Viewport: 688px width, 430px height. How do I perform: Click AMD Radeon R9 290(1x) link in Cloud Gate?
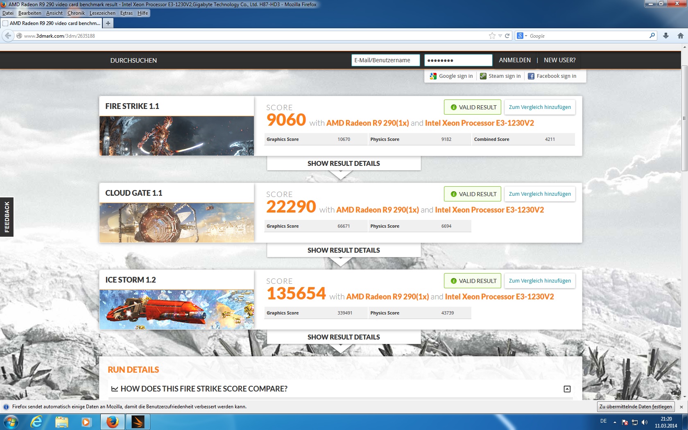point(378,210)
